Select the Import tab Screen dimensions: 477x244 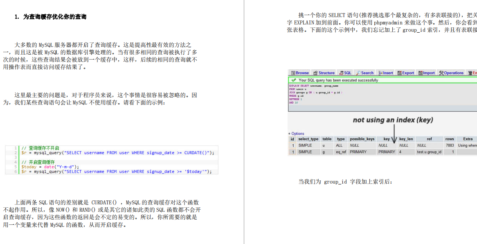coord(427,73)
